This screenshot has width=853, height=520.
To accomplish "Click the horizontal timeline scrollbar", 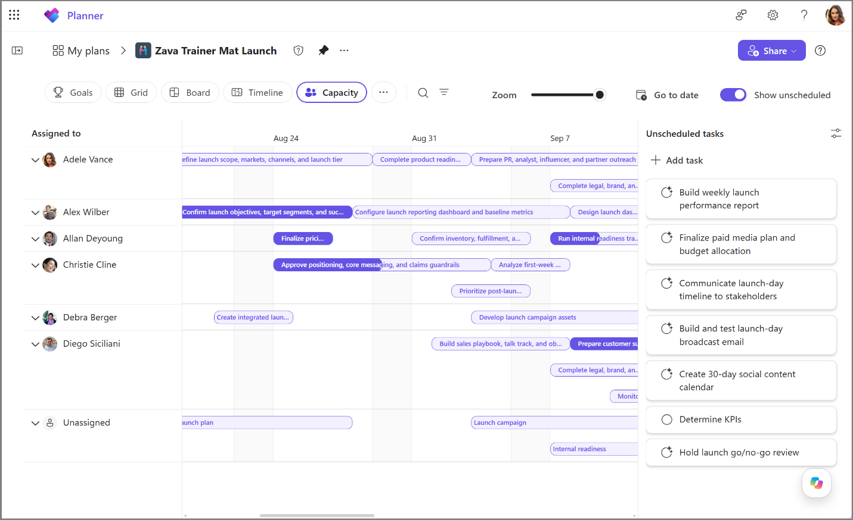I will [x=317, y=515].
